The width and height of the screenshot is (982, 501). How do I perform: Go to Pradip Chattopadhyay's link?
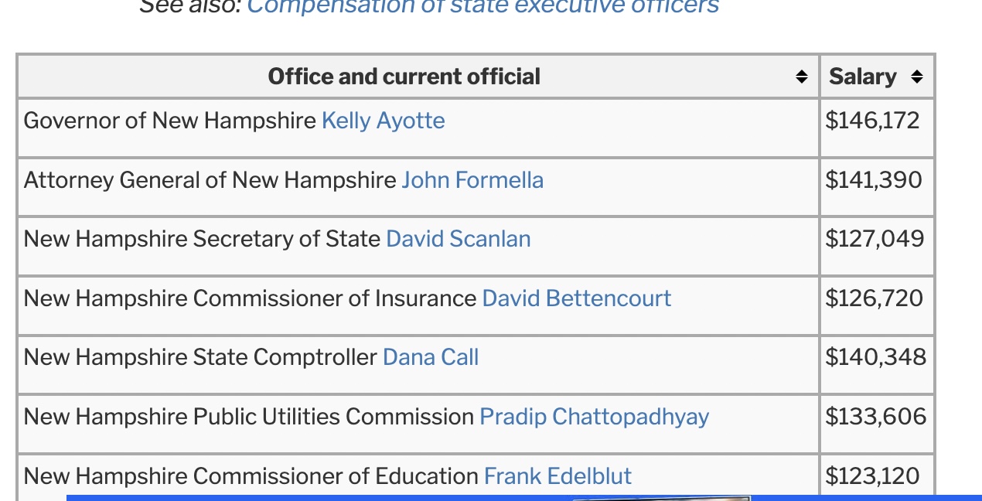pyautogui.click(x=594, y=417)
